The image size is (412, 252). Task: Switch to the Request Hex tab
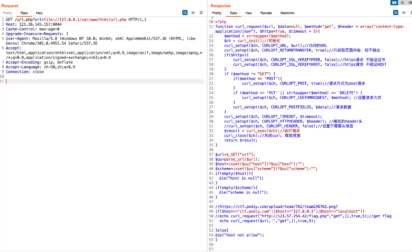click(39, 13)
